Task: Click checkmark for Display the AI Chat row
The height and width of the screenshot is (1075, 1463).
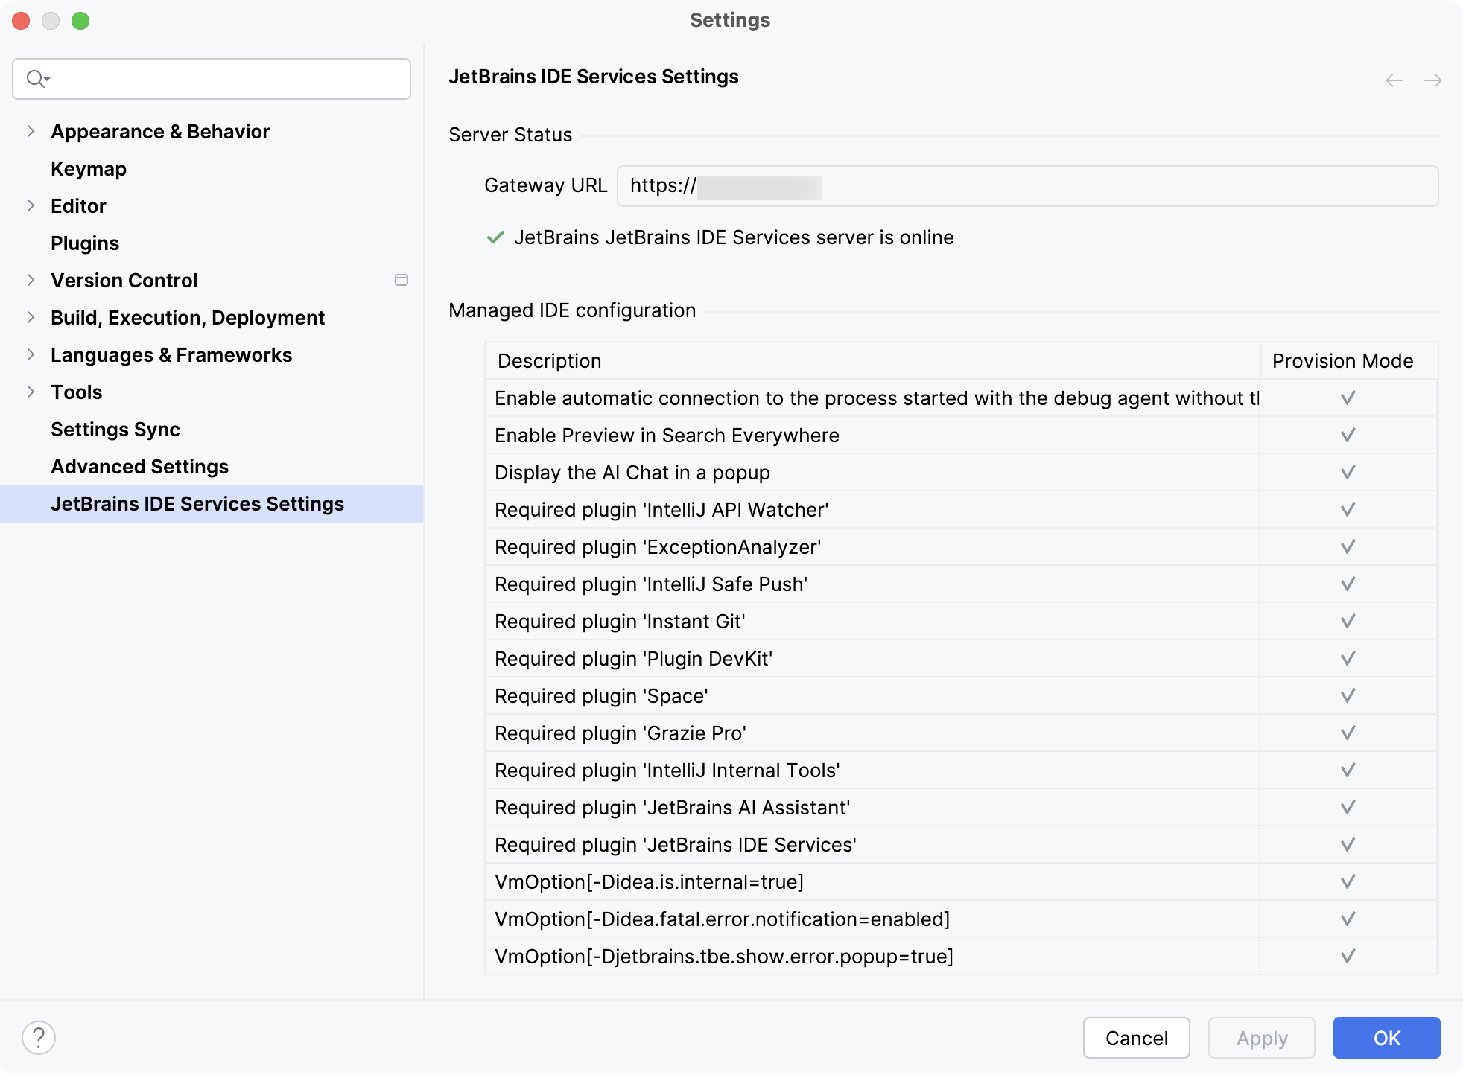Action: click(x=1348, y=472)
